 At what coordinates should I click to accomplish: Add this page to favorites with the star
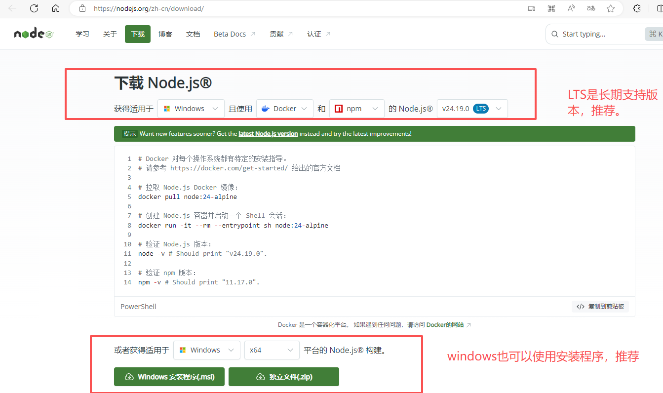pyautogui.click(x=611, y=8)
